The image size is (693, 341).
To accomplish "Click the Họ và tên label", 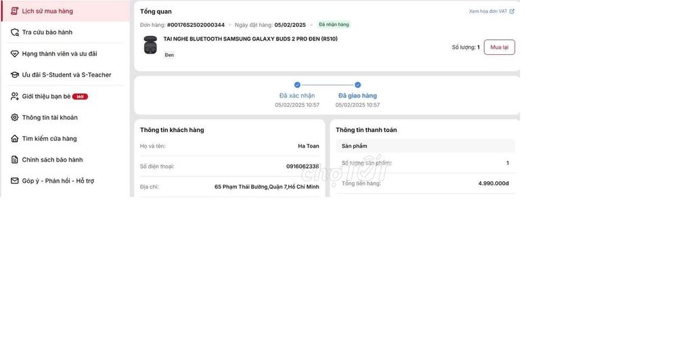I will pyautogui.click(x=153, y=146).
